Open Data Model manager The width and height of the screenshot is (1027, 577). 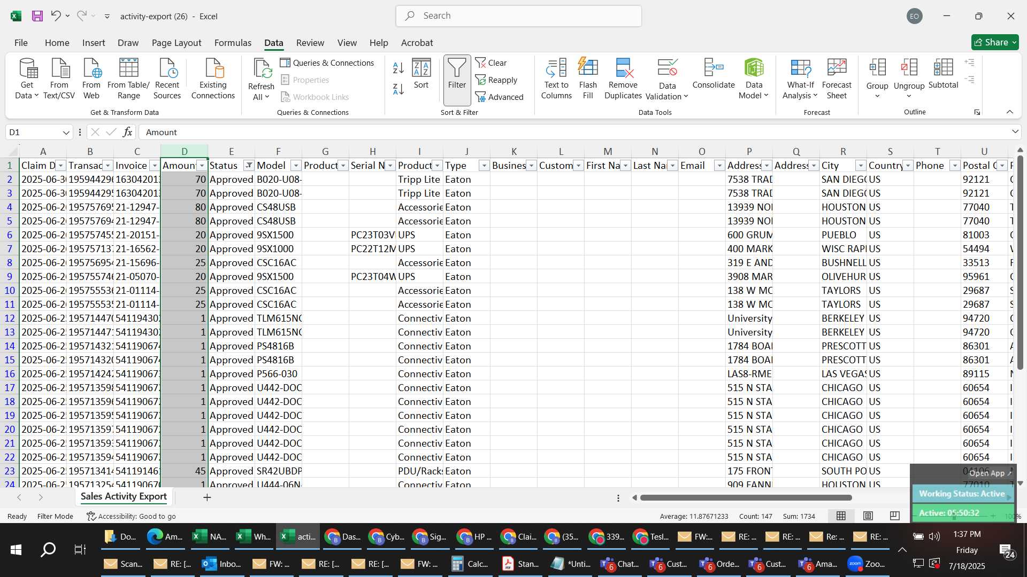(754, 79)
